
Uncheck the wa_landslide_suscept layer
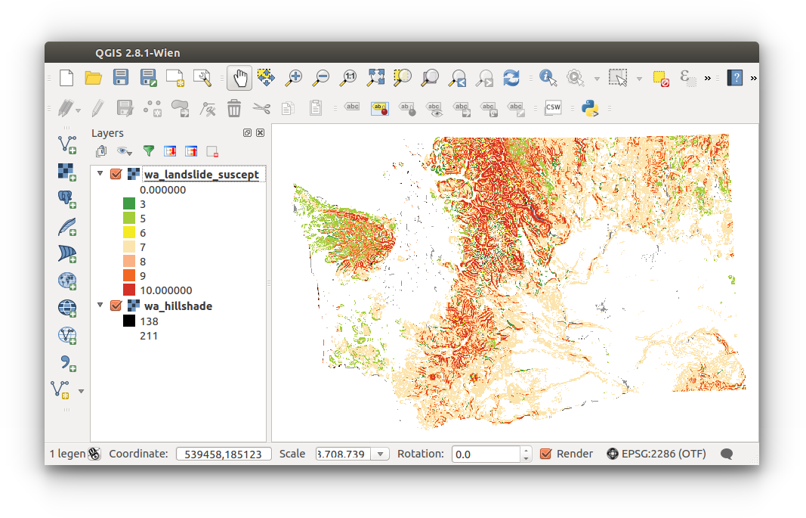click(116, 173)
